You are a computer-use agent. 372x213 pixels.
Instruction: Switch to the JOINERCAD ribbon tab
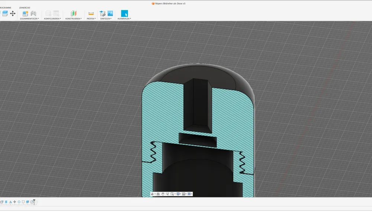coord(25,7)
